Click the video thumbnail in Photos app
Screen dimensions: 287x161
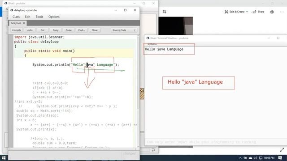(x=175, y=26)
